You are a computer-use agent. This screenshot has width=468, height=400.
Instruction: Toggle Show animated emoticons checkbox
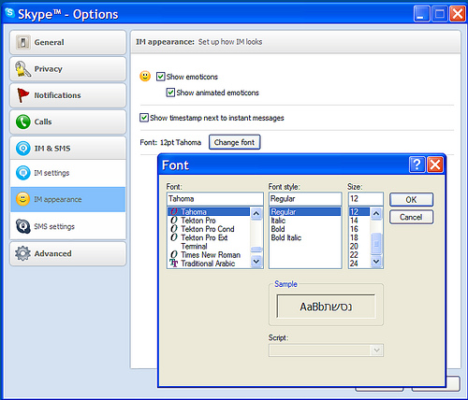point(170,93)
